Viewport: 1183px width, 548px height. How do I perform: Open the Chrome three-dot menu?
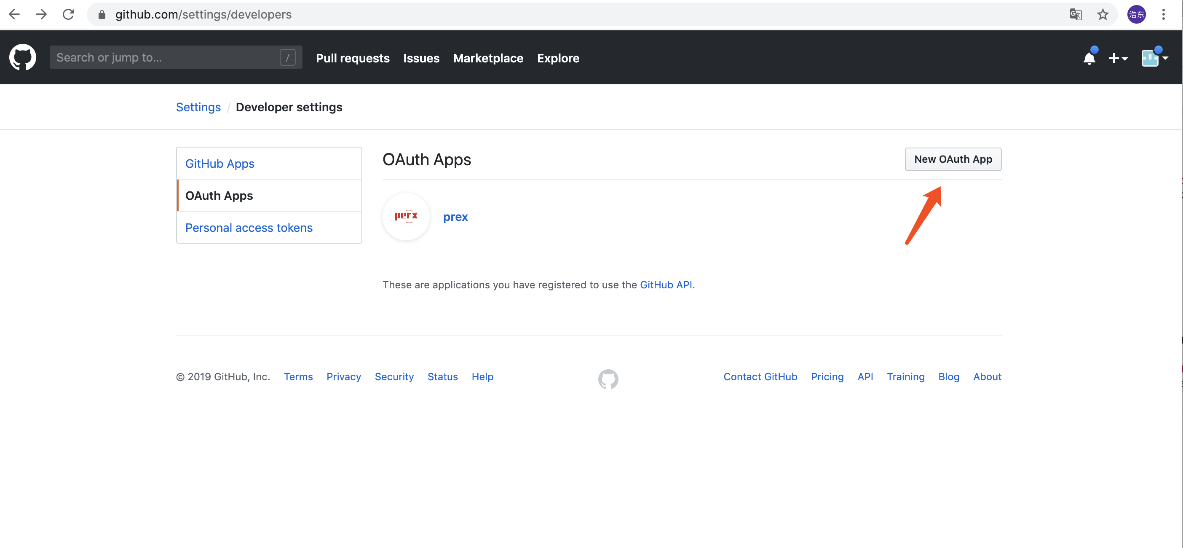coord(1163,14)
